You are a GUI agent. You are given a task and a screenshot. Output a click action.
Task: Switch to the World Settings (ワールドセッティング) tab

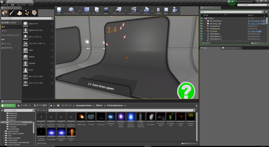point(231,48)
